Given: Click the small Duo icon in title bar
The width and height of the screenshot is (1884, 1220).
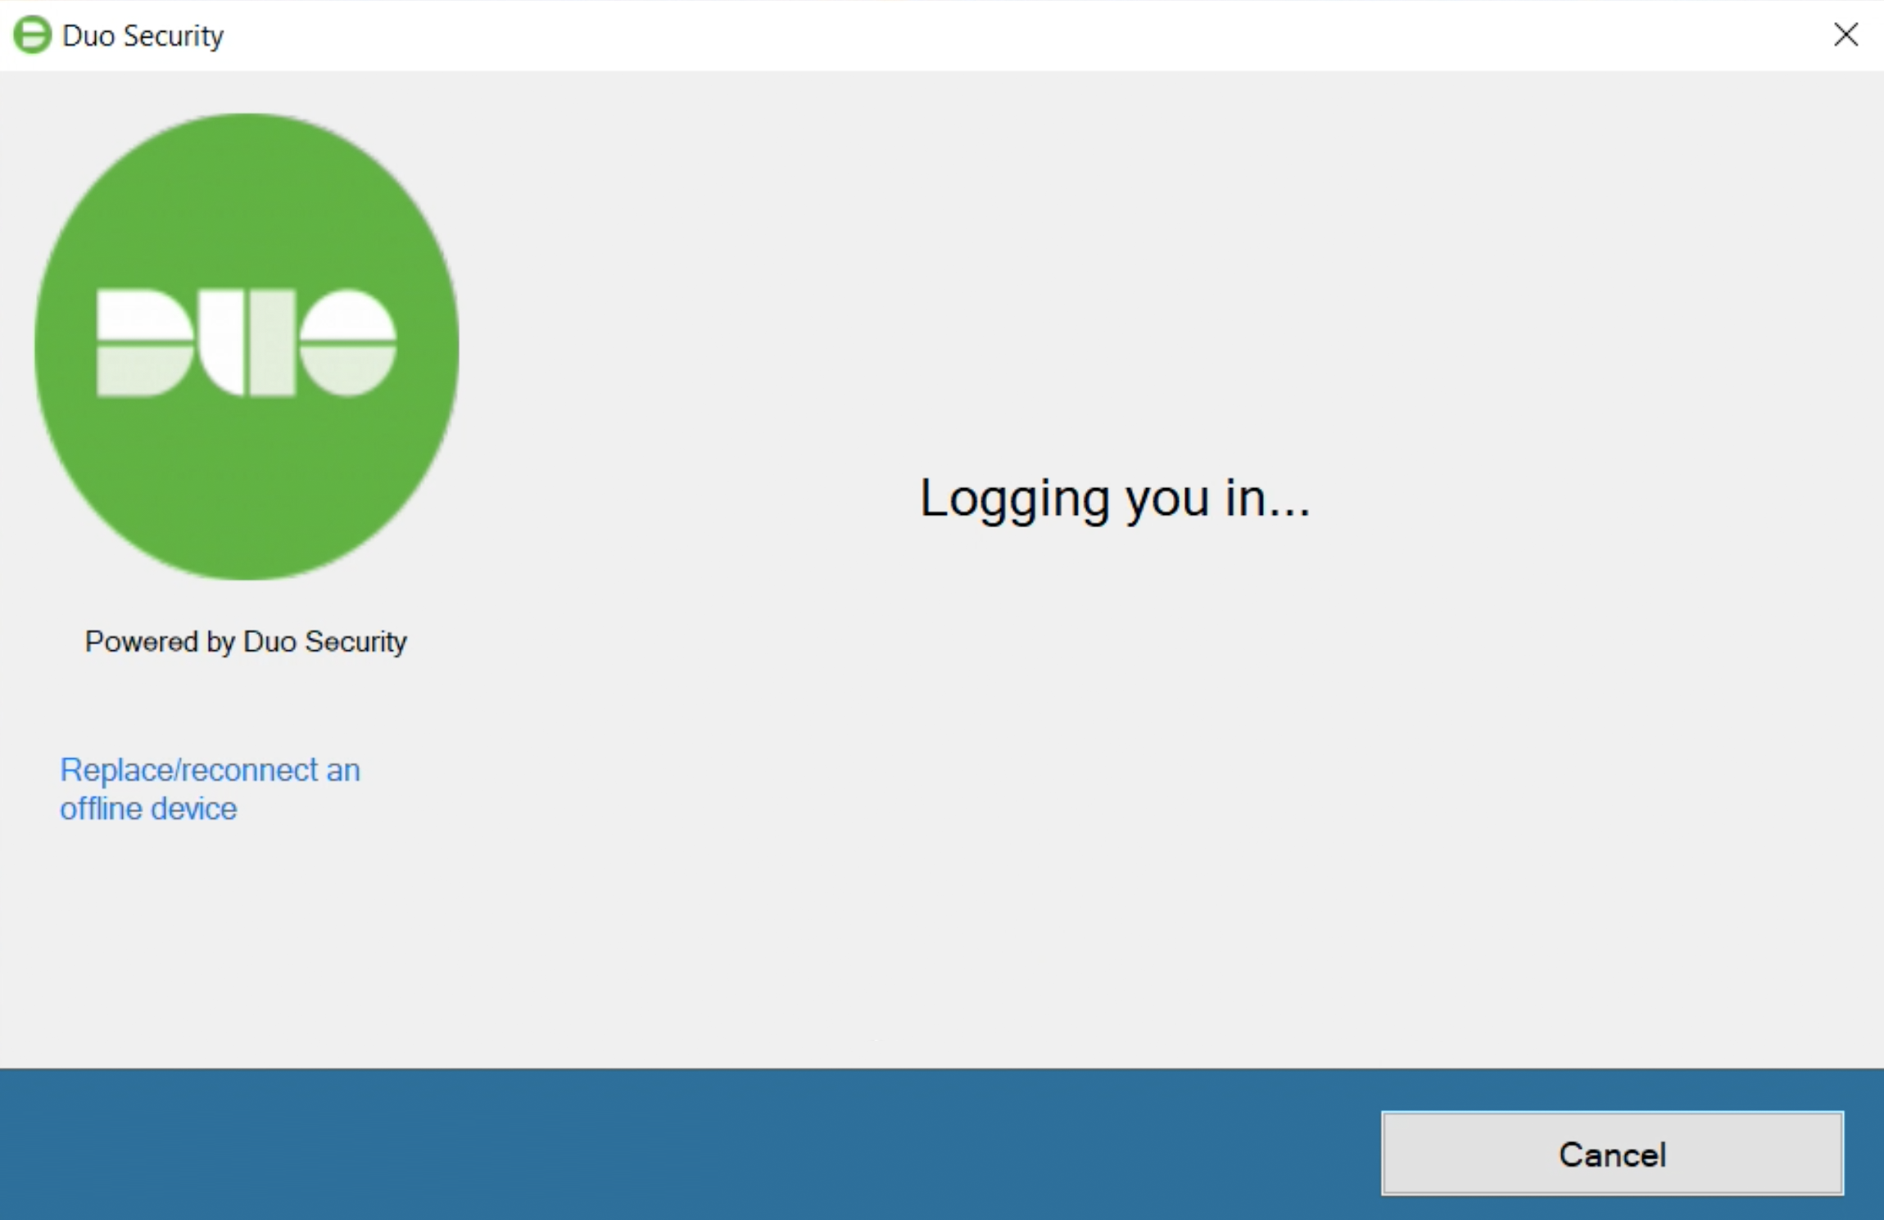Looking at the screenshot, I should coord(33,35).
